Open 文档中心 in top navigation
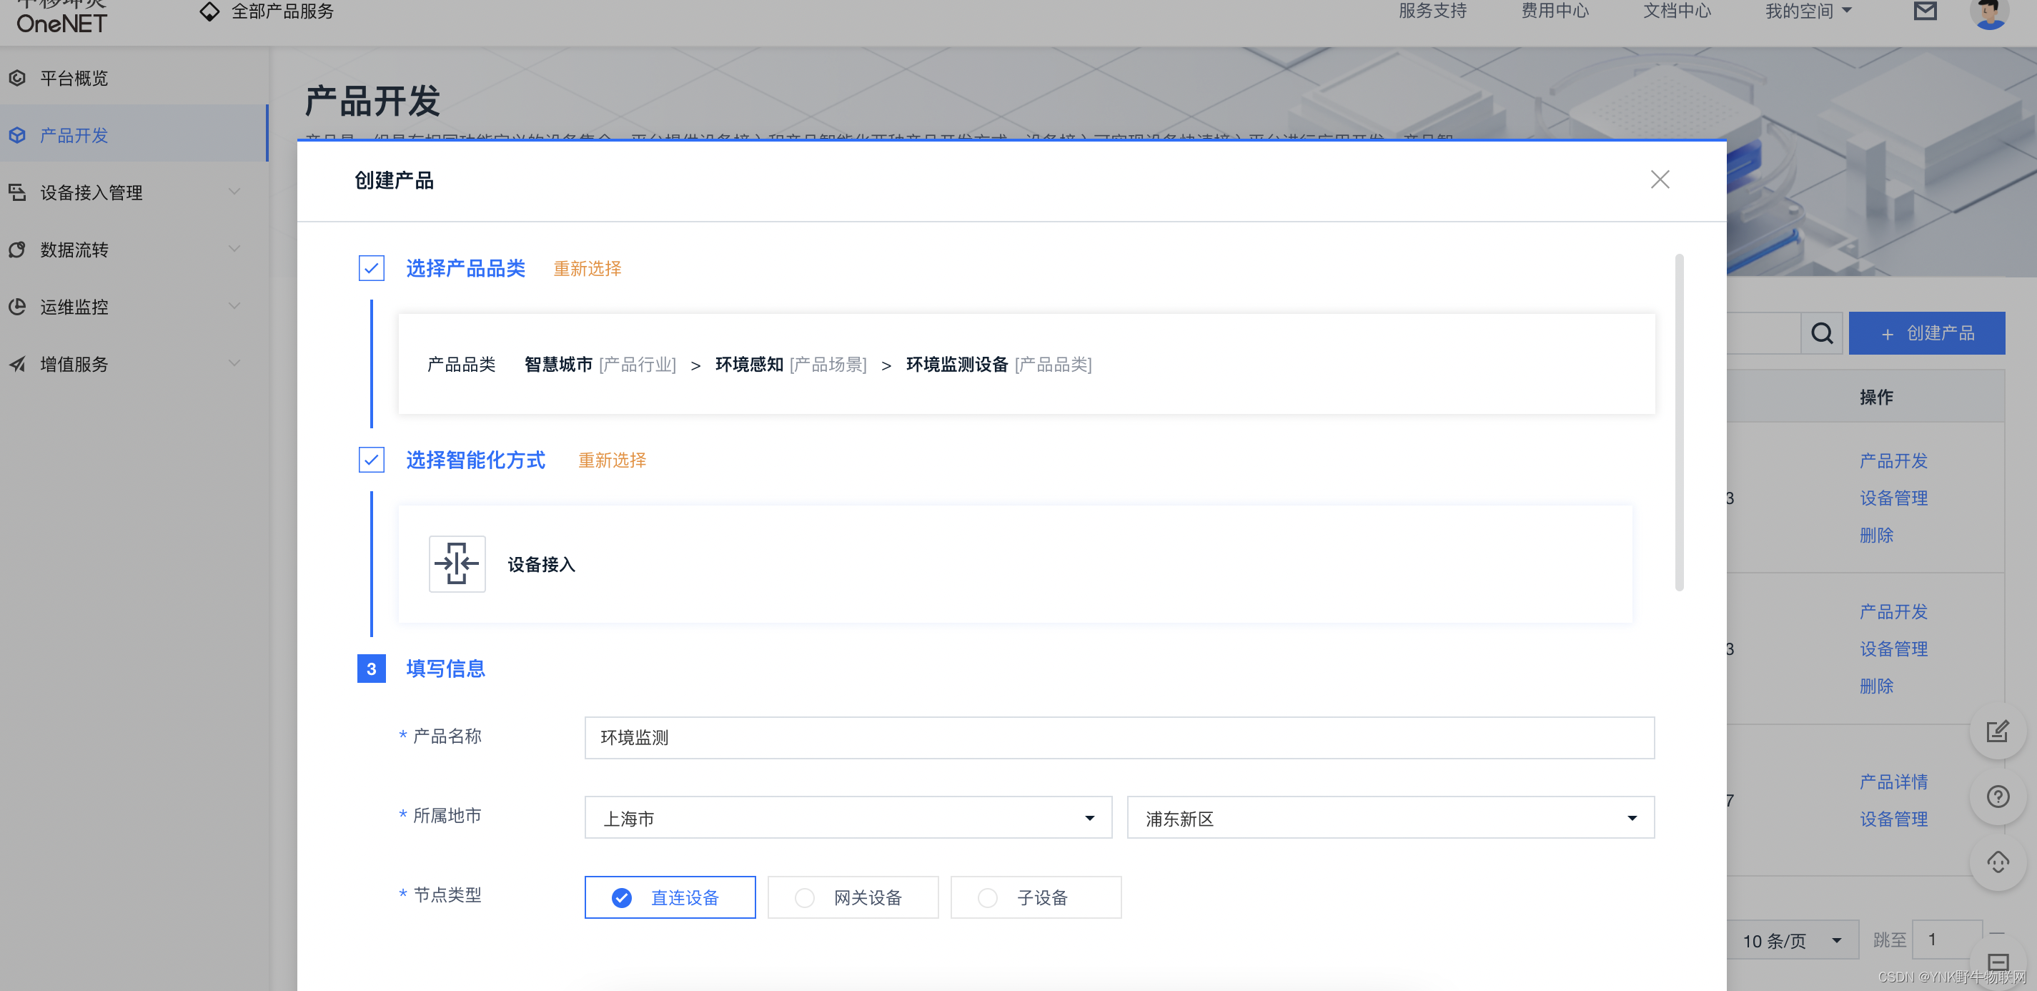This screenshot has width=2037, height=991. click(x=1676, y=11)
